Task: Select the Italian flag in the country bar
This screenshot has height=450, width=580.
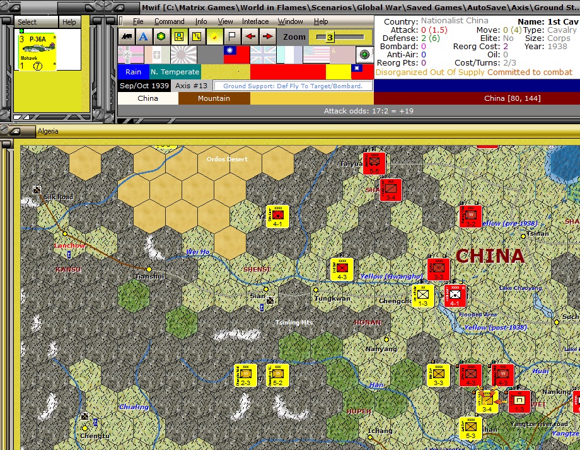Action: (x=157, y=55)
